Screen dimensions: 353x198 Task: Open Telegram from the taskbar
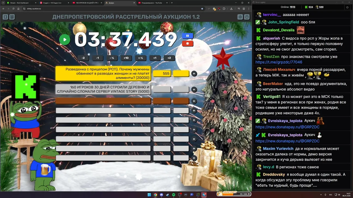point(204,195)
